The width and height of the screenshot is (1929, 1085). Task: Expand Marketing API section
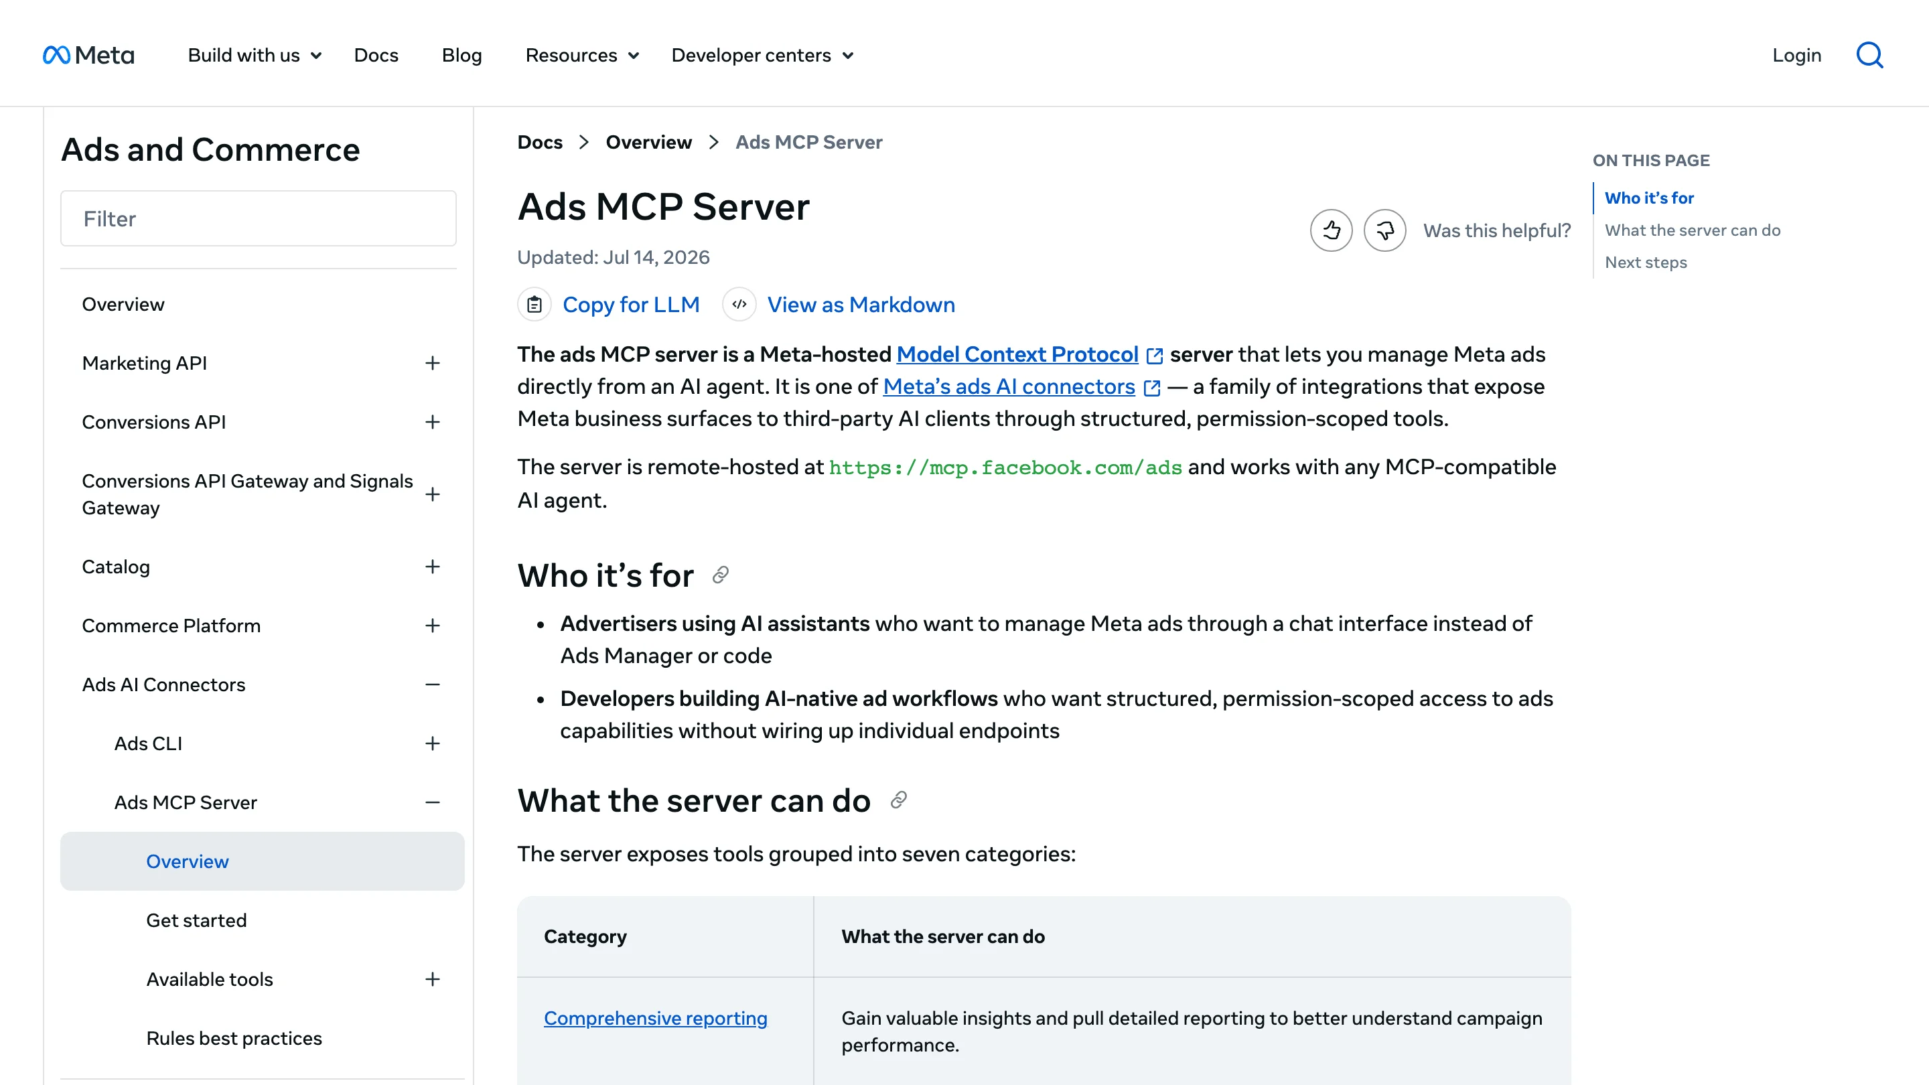pyautogui.click(x=432, y=363)
